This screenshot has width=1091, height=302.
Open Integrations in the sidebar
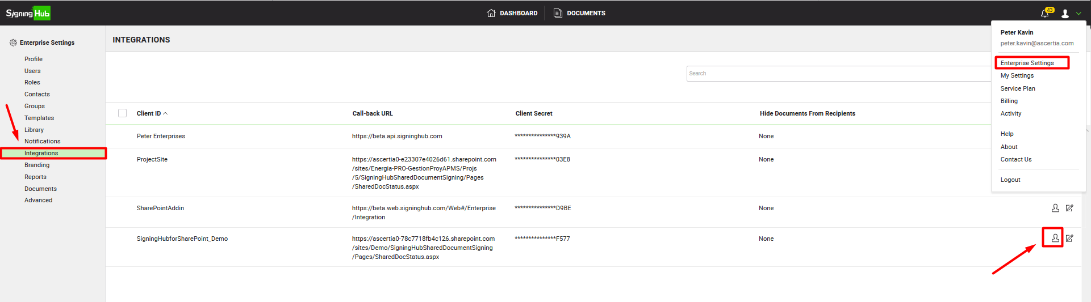coord(41,153)
